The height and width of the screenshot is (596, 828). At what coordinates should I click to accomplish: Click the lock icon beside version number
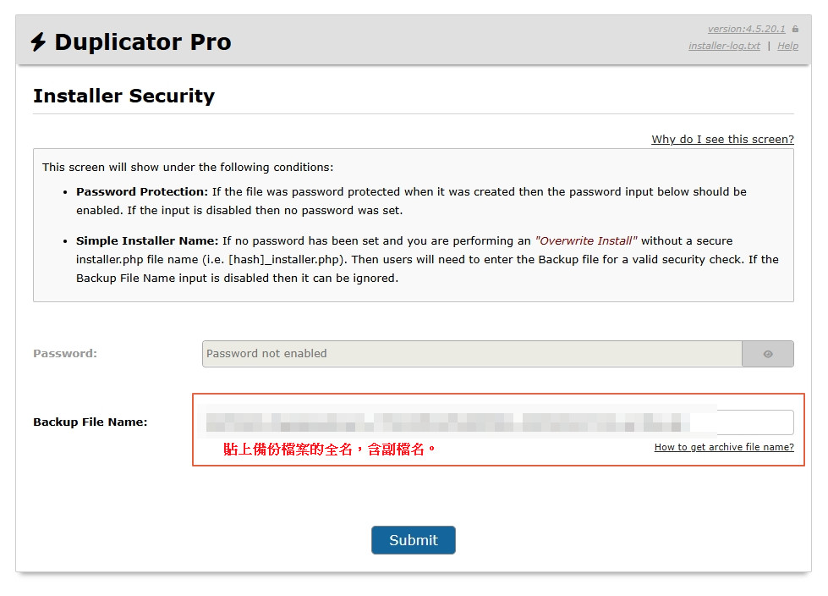pos(795,29)
